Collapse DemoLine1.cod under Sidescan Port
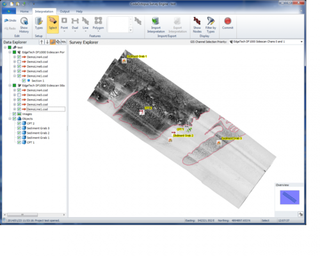Image resolution: width=320 pixels, height=256 pixels. coord(15,76)
